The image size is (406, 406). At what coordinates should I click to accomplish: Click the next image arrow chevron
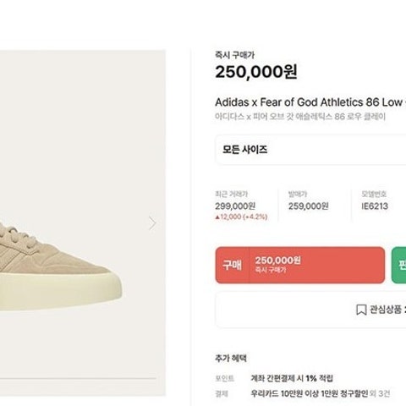click(x=152, y=223)
